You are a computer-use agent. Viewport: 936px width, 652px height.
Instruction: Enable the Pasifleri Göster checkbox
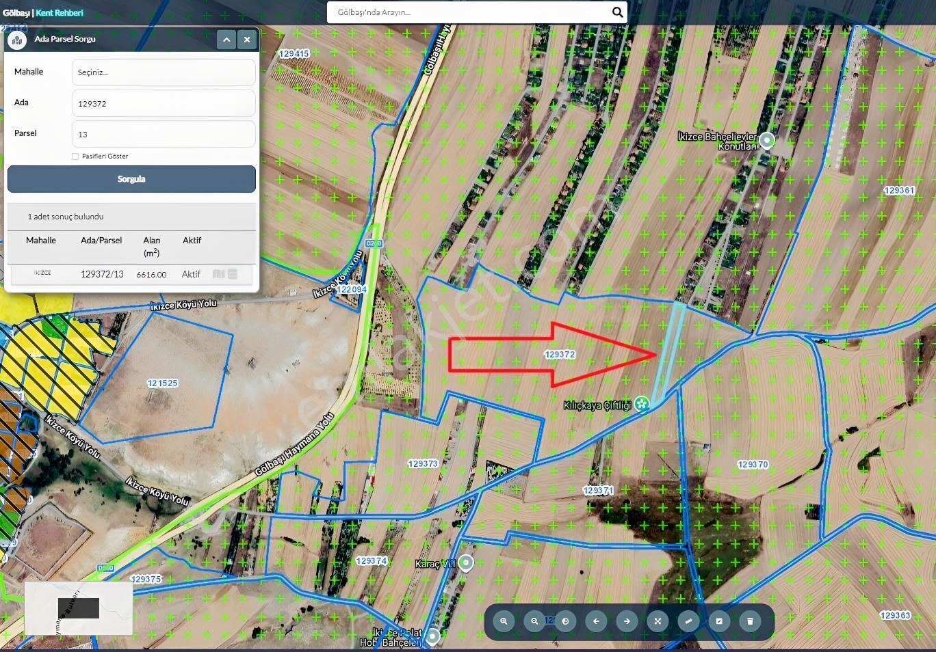75,157
